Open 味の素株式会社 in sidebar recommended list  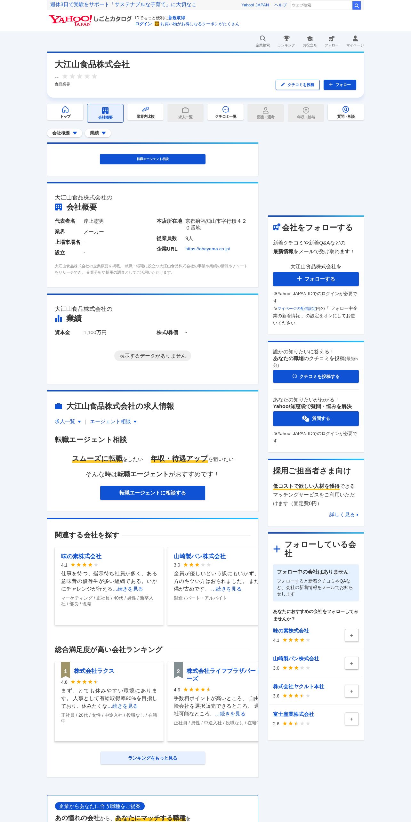(291, 631)
